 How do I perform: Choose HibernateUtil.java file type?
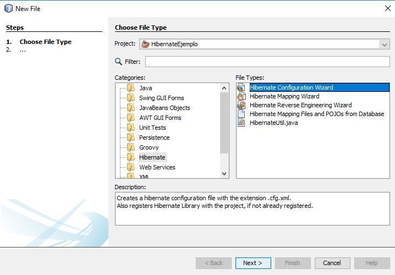click(273, 123)
